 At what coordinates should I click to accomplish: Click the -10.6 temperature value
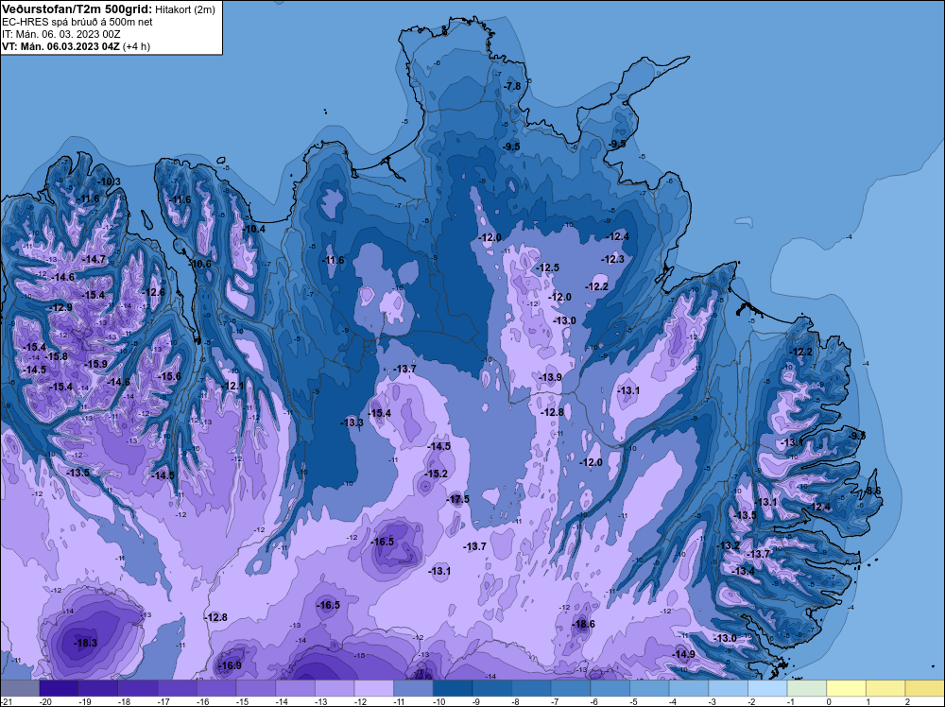click(199, 264)
